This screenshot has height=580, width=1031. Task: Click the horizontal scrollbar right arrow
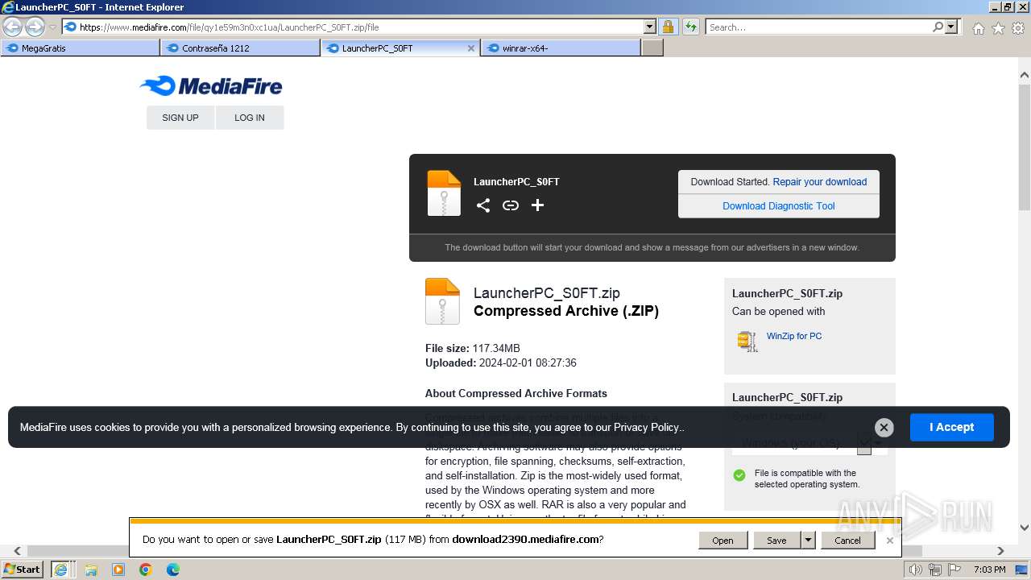[x=1000, y=551]
